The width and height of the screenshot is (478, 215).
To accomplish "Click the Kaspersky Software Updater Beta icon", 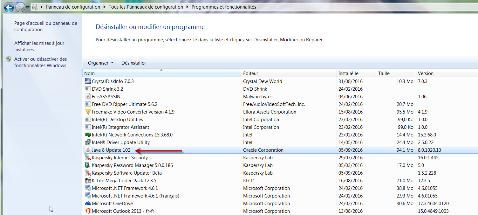I will point(88,173).
